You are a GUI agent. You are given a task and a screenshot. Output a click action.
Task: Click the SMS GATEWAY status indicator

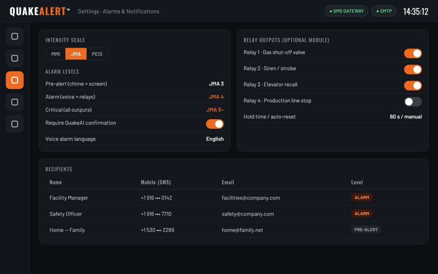(346, 11)
